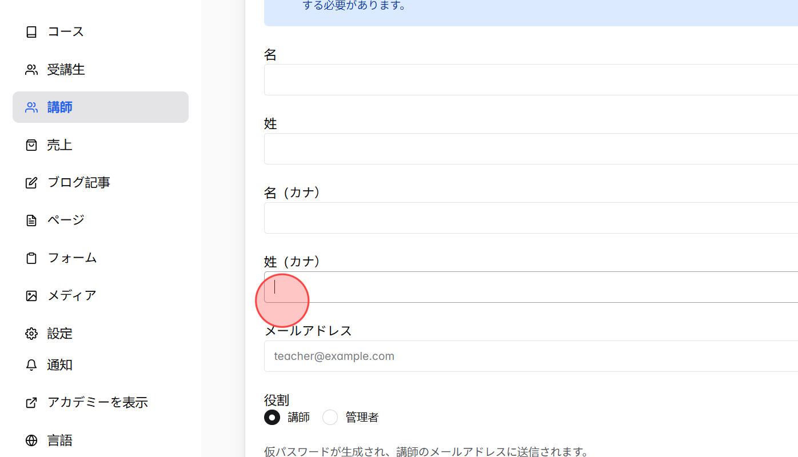The height and width of the screenshot is (457, 798).
Task: Select the メディア image icon
Action: [x=31, y=295]
